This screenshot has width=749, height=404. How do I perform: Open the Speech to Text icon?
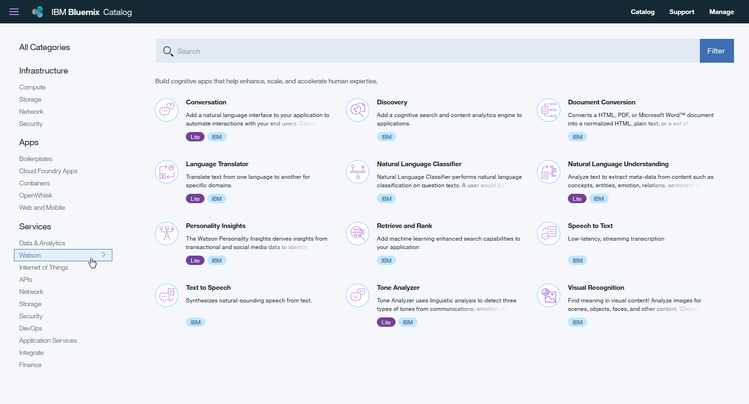tap(549, 234)
